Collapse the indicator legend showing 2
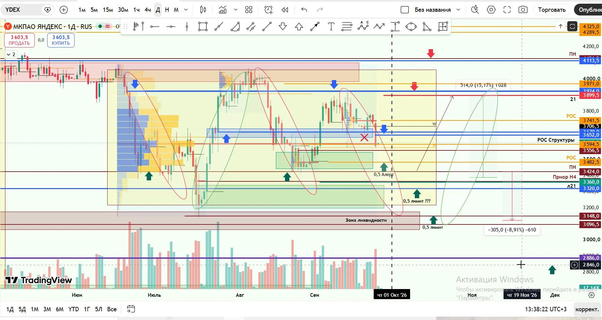The height and width of the screenshot is (320, 602). coord(11,54)
